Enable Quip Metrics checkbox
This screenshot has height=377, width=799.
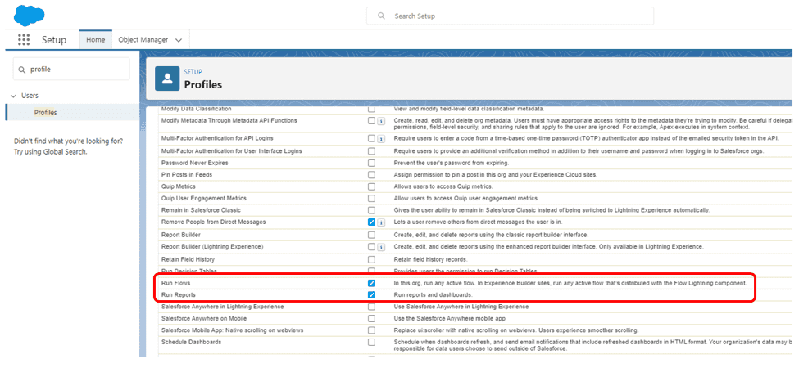coord(371,186)
